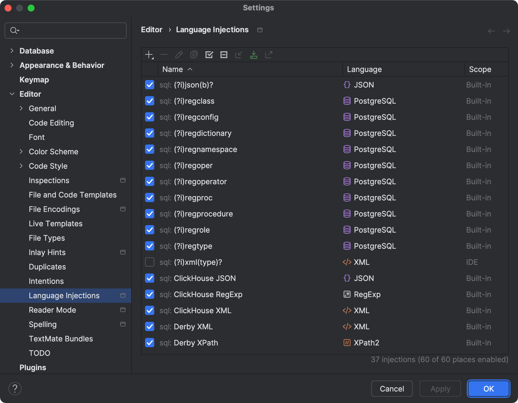This screenshot has width=518, height=403.
Task: Click the Duplicate injection icon
Action: point(193,55)
